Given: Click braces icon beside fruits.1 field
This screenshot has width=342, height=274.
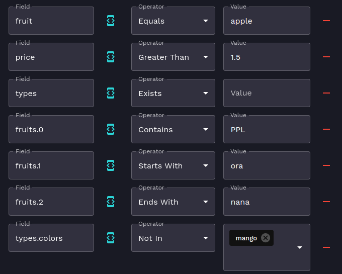Looking at the screenshot, I should [x=111, y=165].
